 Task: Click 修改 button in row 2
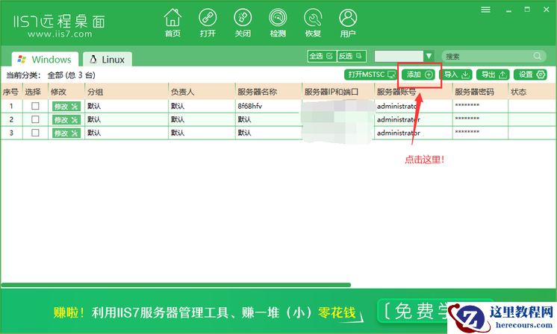[66, 120]
